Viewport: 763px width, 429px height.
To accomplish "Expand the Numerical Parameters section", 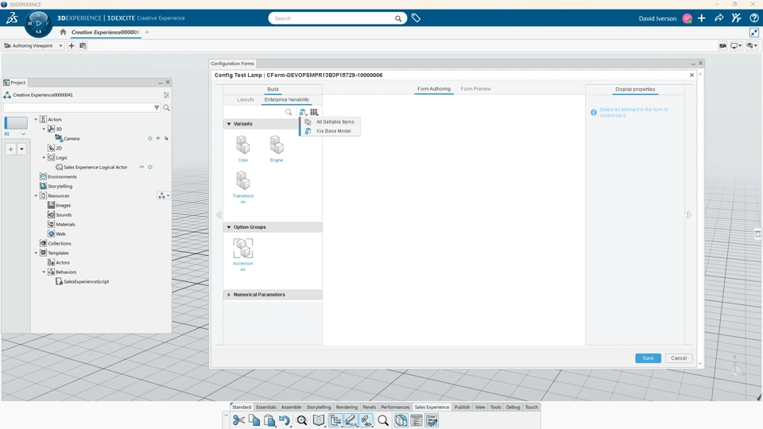I will (229, 295).
